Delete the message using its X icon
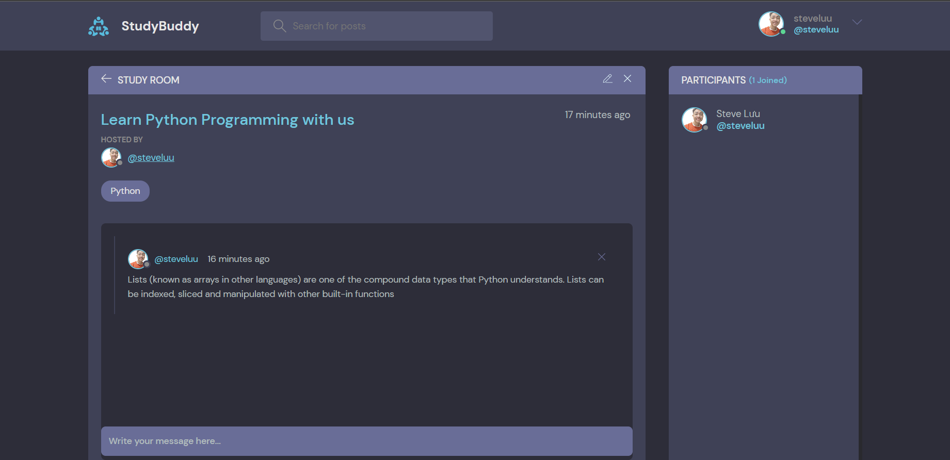The height and width of the screenshot is (460, 950). pyautogui.click(x=601, y=256)
